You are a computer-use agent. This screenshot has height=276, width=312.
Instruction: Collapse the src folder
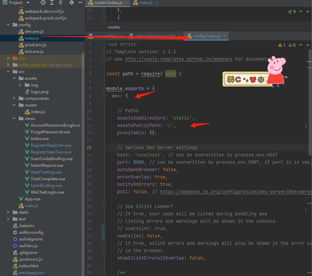tap(8, 71)
